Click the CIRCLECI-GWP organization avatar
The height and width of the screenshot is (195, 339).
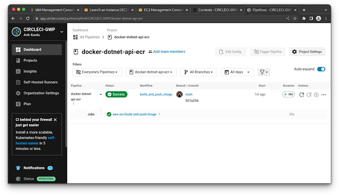pyautogui.click(x=16, y=32)
